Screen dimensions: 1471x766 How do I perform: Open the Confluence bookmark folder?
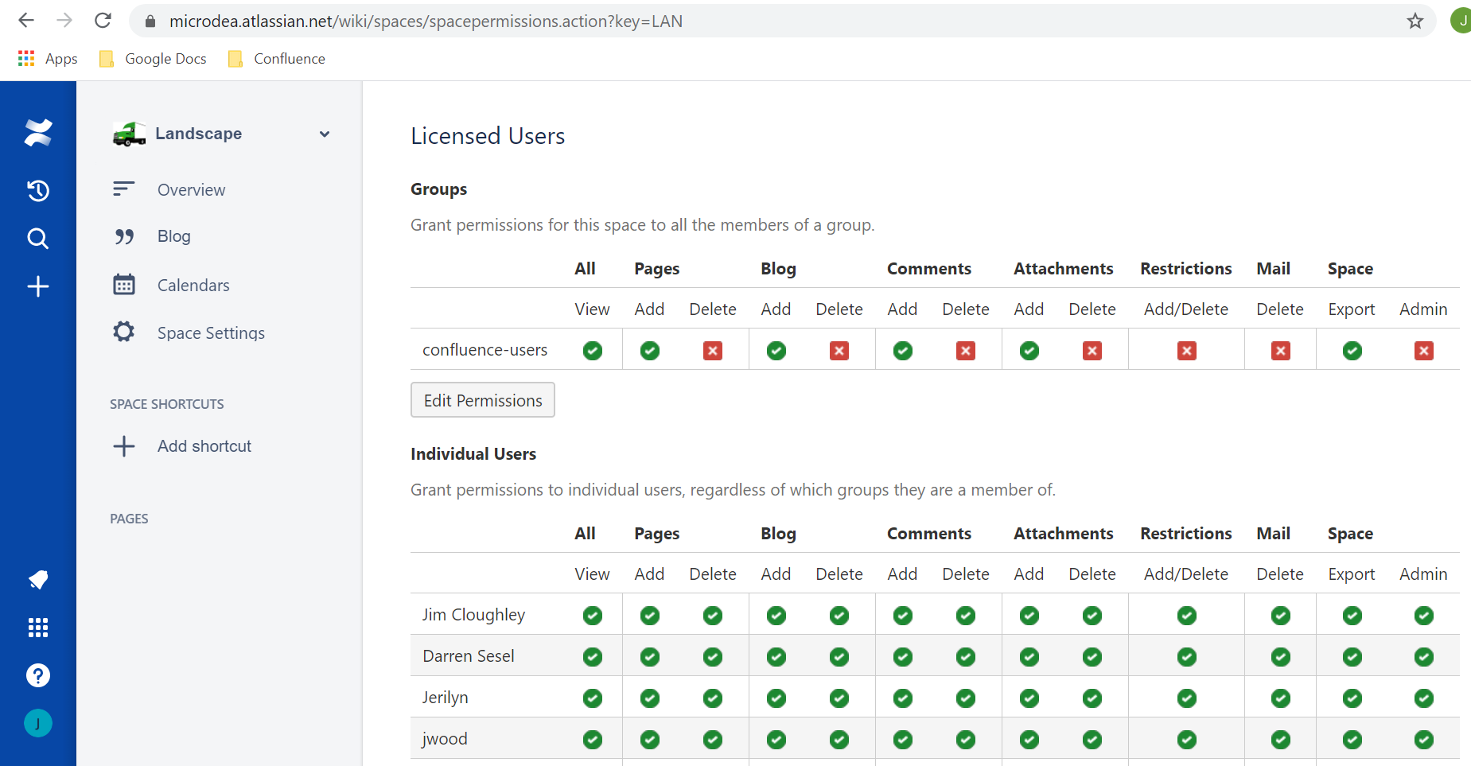(276, 59)
